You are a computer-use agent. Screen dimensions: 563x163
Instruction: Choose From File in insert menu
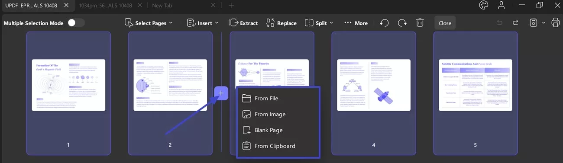278,98
